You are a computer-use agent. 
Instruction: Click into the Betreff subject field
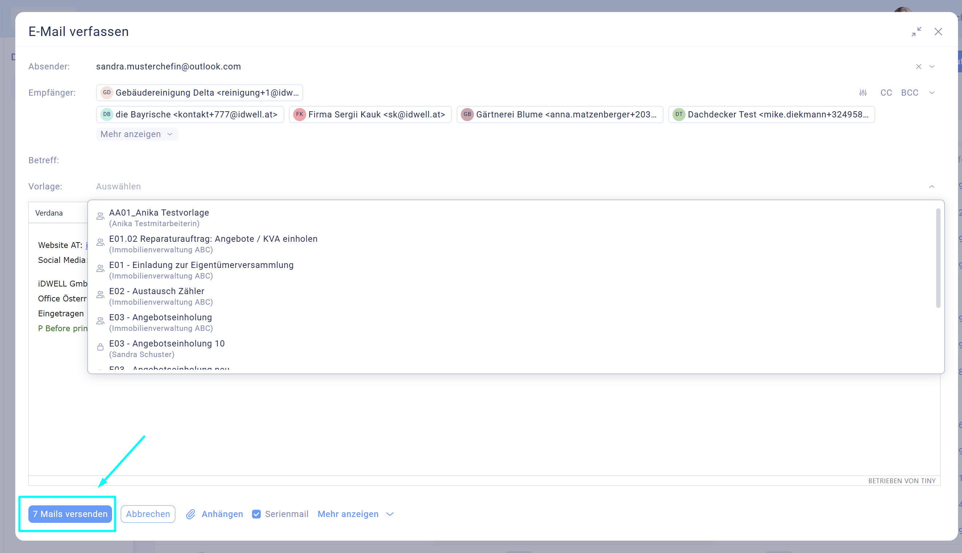(x=494, y=160)
